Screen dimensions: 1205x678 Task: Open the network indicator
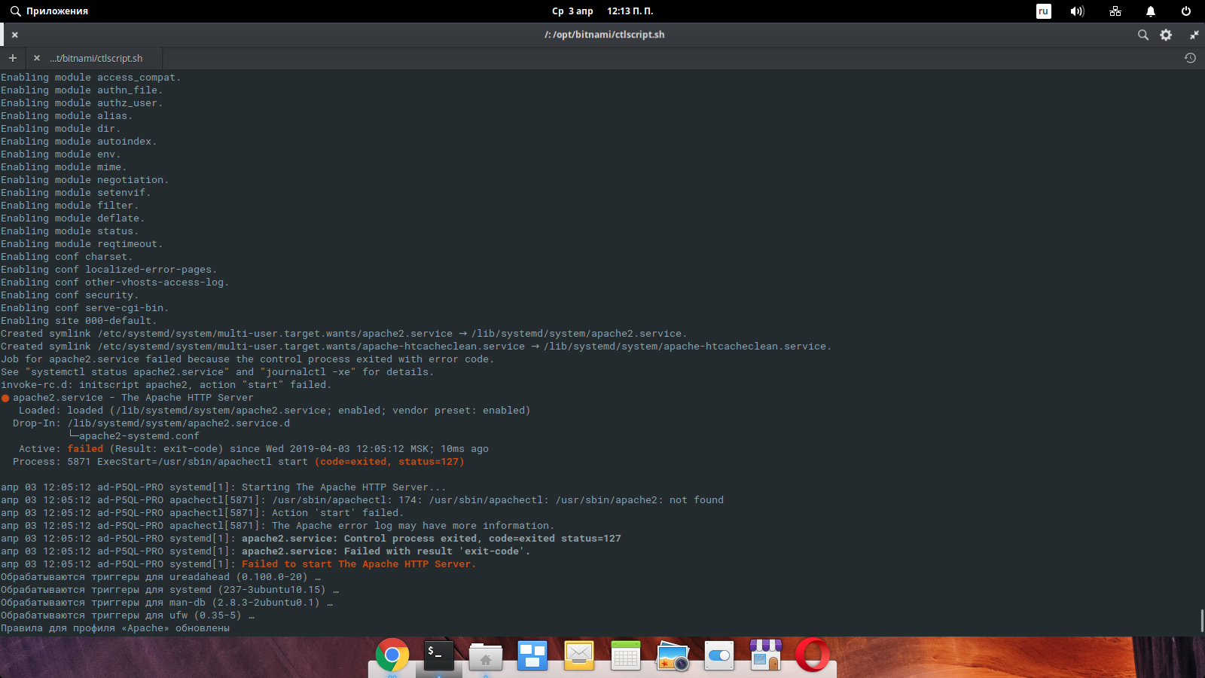[1115, 11]
